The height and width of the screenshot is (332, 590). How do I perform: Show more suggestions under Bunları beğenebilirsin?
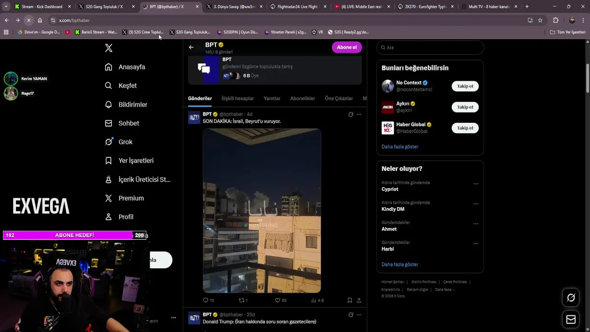point(400,147)
